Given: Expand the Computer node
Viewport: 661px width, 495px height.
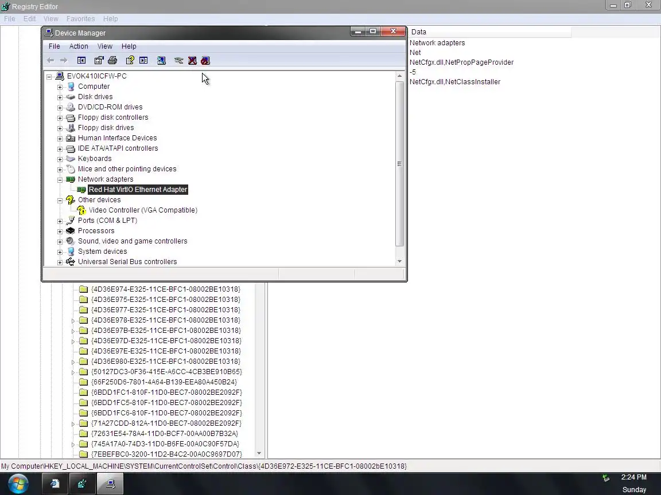Looking at the screenshot, I should pyautogui.click(x=60, y=87).
